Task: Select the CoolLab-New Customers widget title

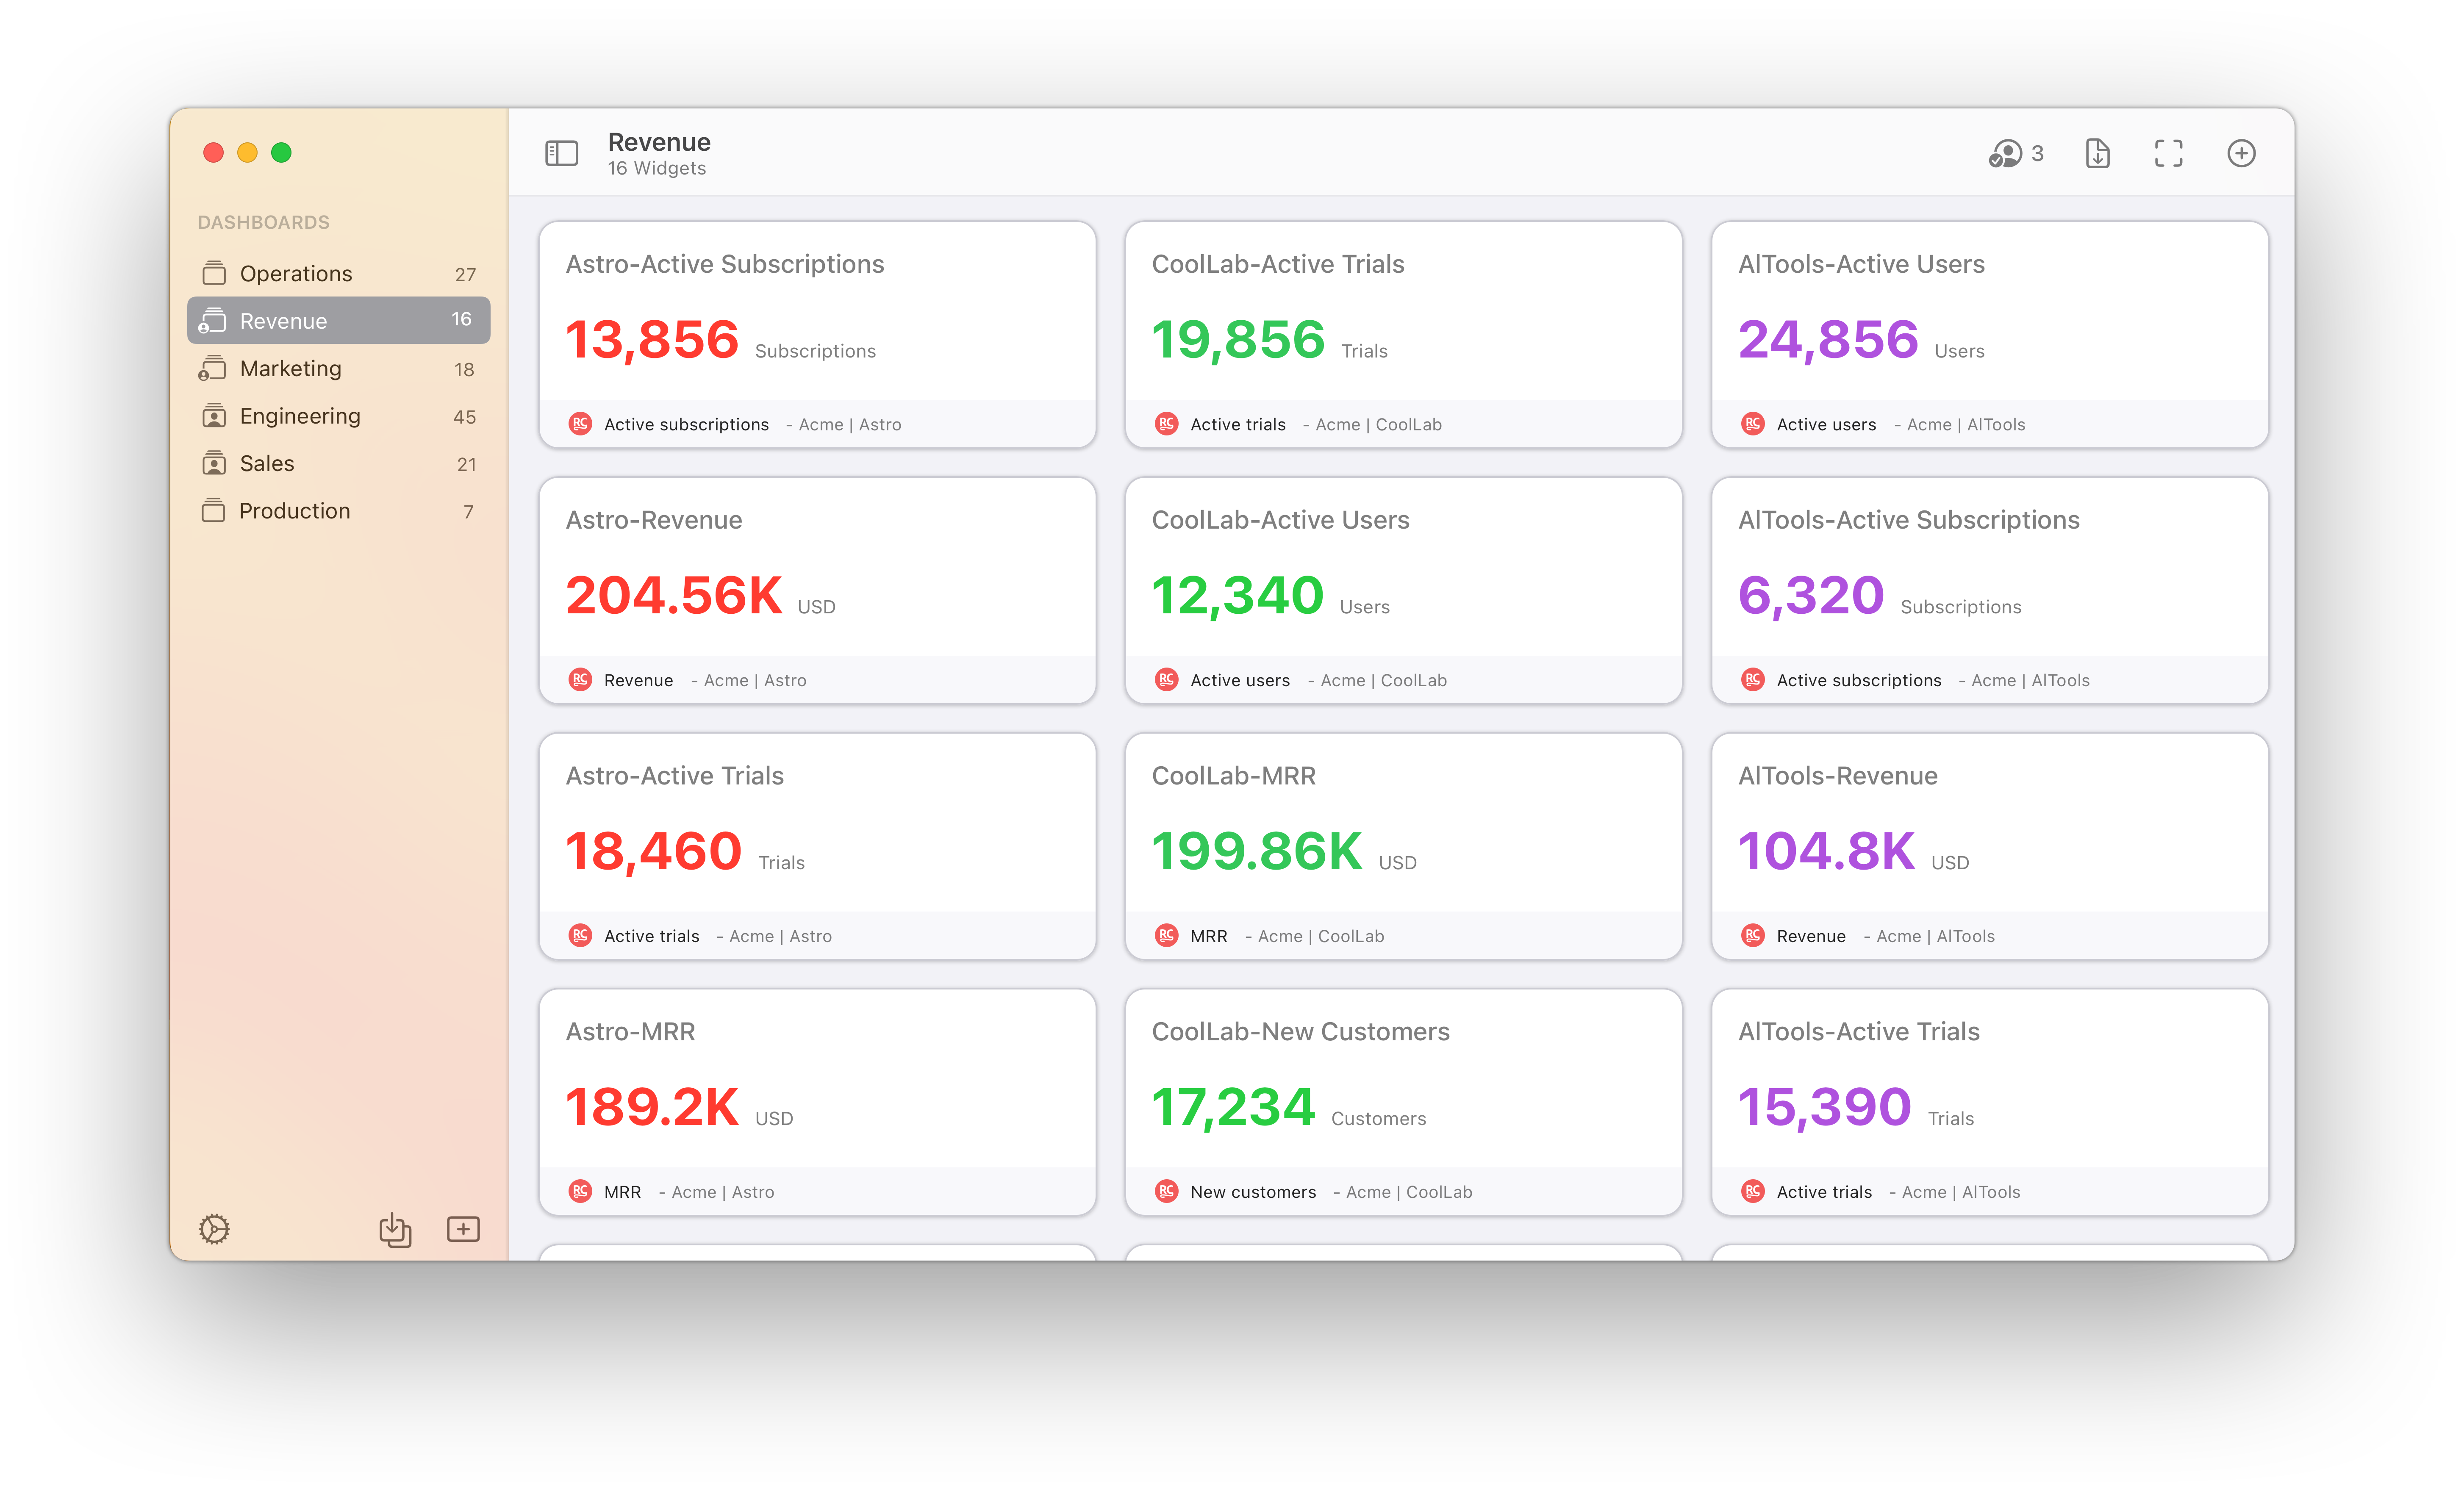Action: tap(1300, 1031)
